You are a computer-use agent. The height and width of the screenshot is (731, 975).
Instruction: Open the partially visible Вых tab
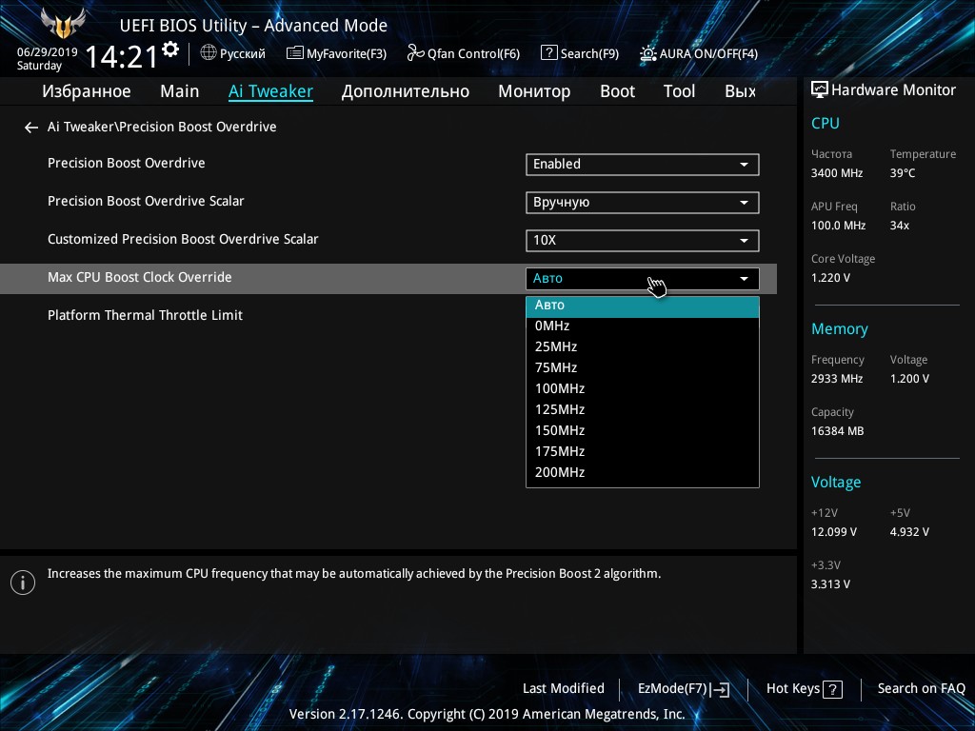coord(741,91)
